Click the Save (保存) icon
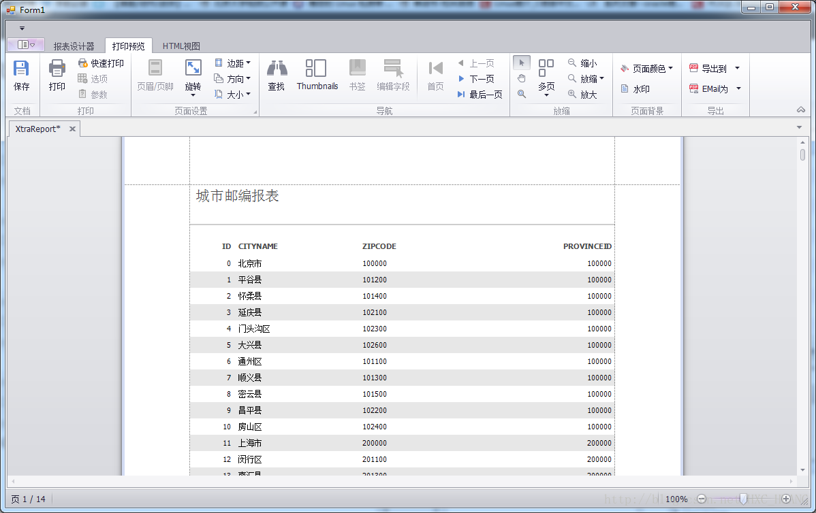The image size is (816, 513). pyautogui.click(x=21, y=69)
